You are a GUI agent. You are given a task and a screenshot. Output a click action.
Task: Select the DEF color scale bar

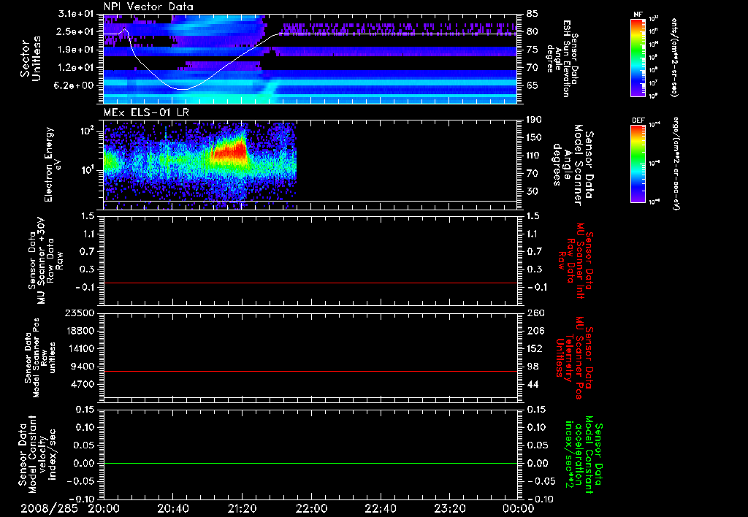click(638, 164)
